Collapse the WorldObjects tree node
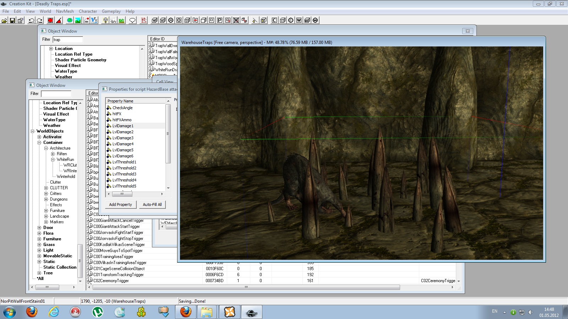 [33, 131]
